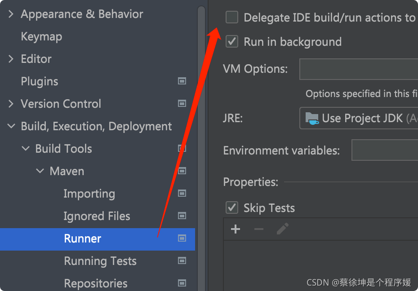Open the JRE Use Project JDK dropdown

point(359,118)
